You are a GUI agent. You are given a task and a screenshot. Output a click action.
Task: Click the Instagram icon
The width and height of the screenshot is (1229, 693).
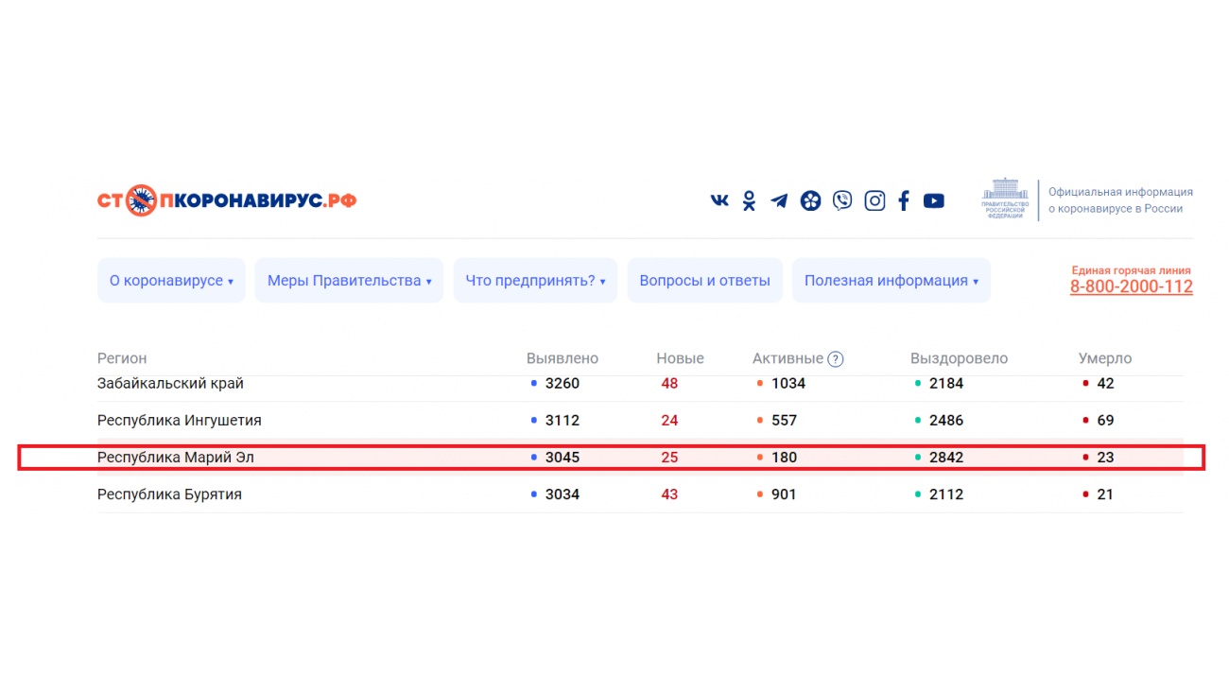pos(874,200)
